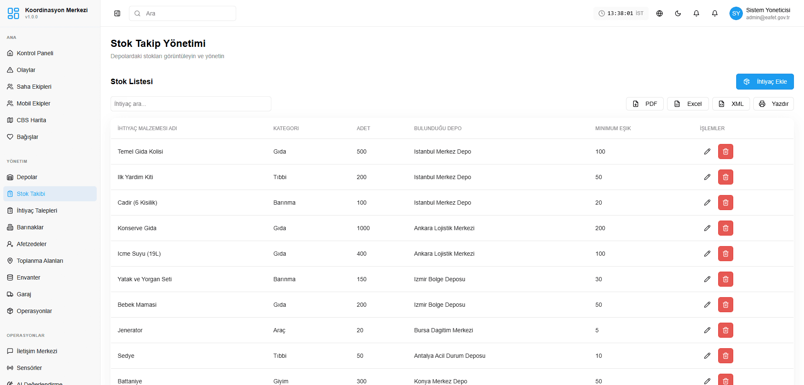Navigate to Mobil Ekipler
Viewport: 804px width, 385px height.
click(50, 103)
